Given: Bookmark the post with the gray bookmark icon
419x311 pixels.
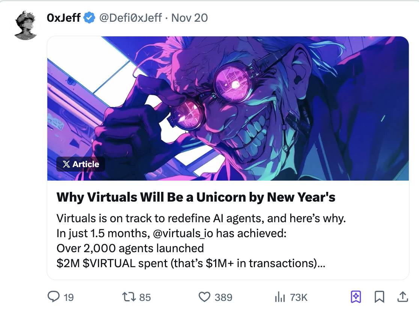Looking at the screenshot, I should pos(380,297).
